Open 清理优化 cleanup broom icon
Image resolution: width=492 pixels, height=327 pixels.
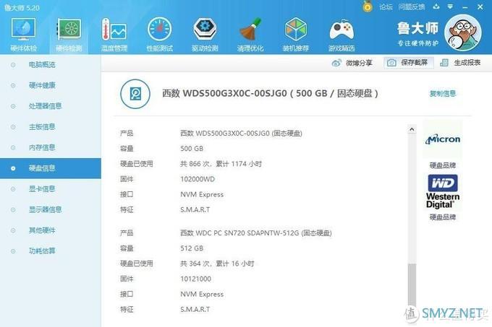coord(250,35)
